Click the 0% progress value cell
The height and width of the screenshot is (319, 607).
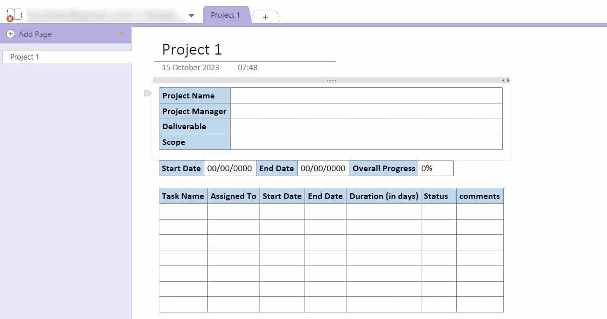point(436,169)
